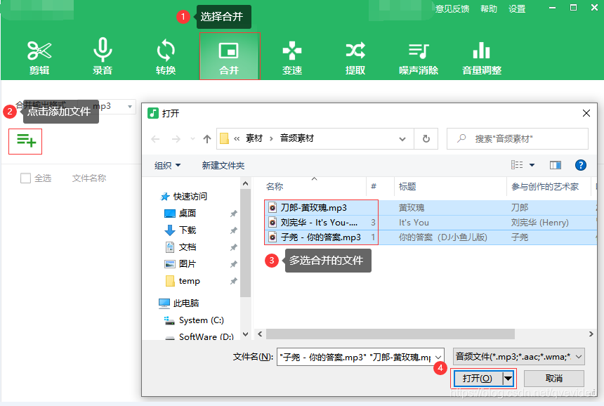This screenshot has height=406, width=604.
Task: Open dialog help question mark icon
Action: [581, 165]
